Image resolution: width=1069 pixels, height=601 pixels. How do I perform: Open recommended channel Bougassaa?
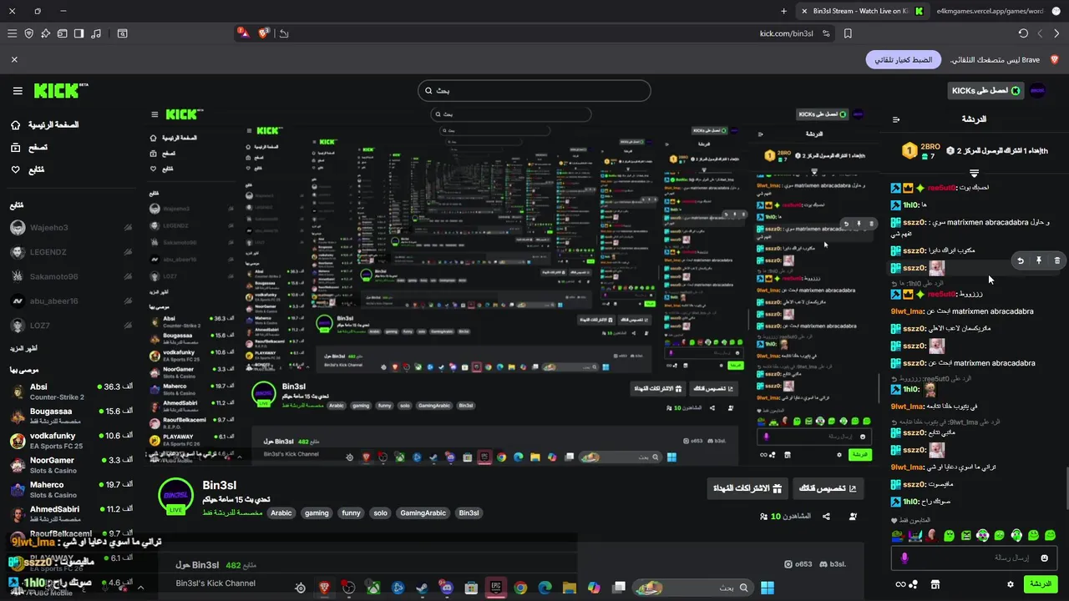tap(71, 416)
